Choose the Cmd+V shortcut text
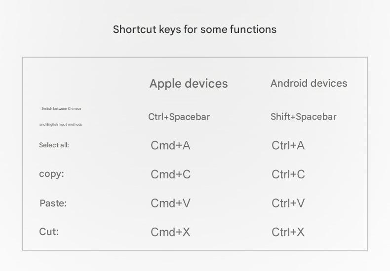390x271 pixels. (x=170, y=203)
